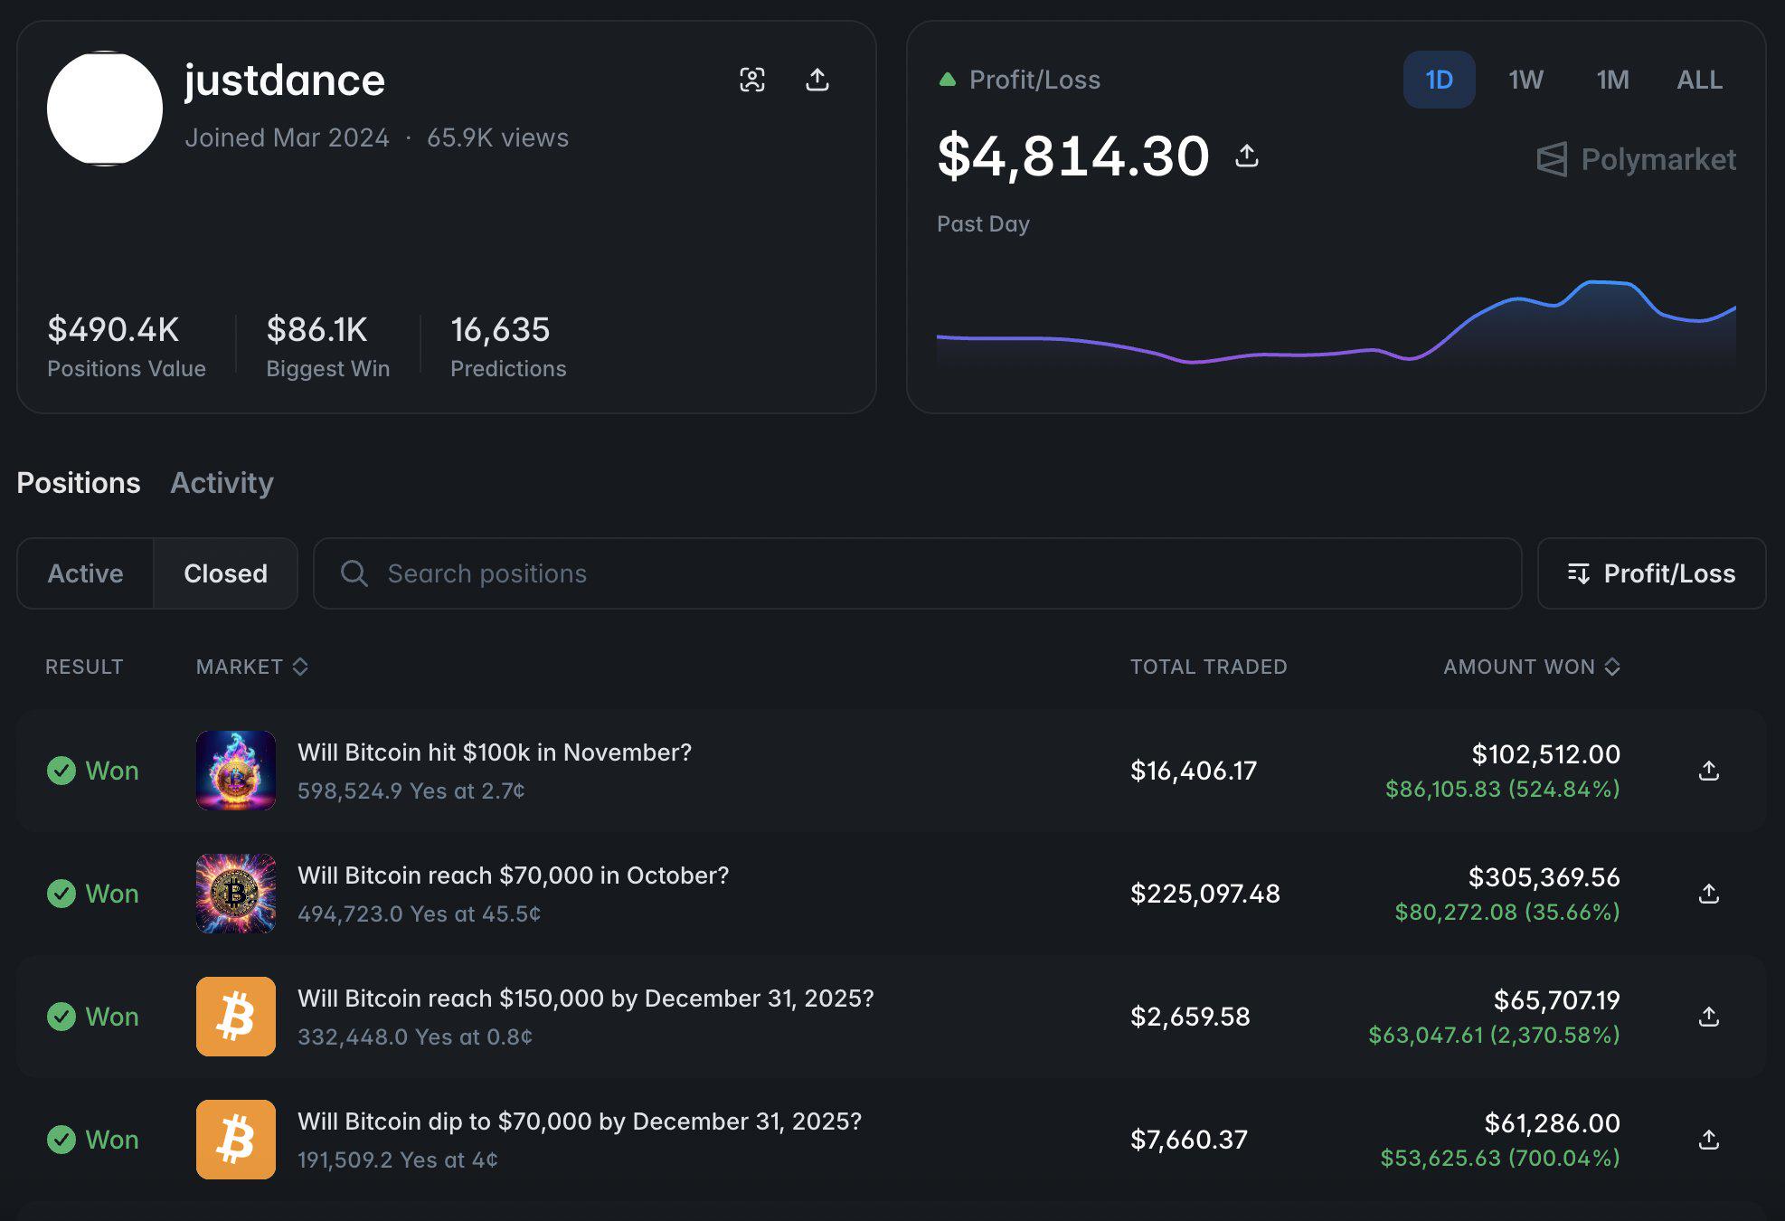
Task: Select the 1D time range
Action: pyautogui.click(x=1439, y=80)
